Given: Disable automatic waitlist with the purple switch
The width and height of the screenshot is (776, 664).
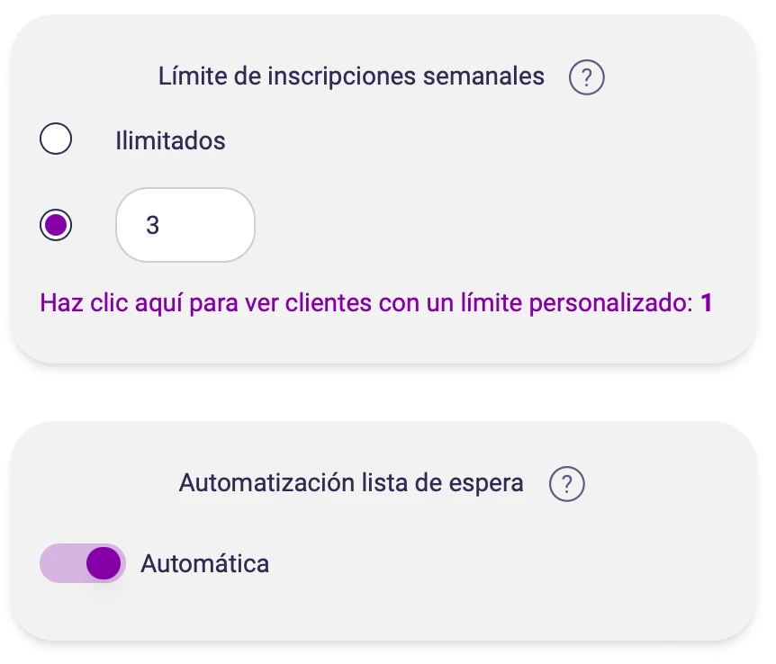Looking at the screenshot, I should coord(83,564).
